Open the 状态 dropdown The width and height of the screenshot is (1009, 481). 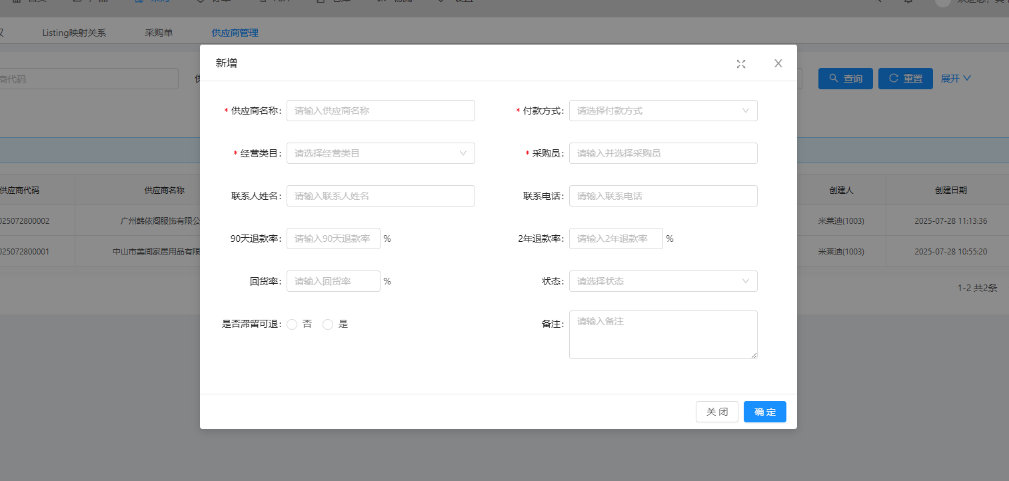(662, 281)
